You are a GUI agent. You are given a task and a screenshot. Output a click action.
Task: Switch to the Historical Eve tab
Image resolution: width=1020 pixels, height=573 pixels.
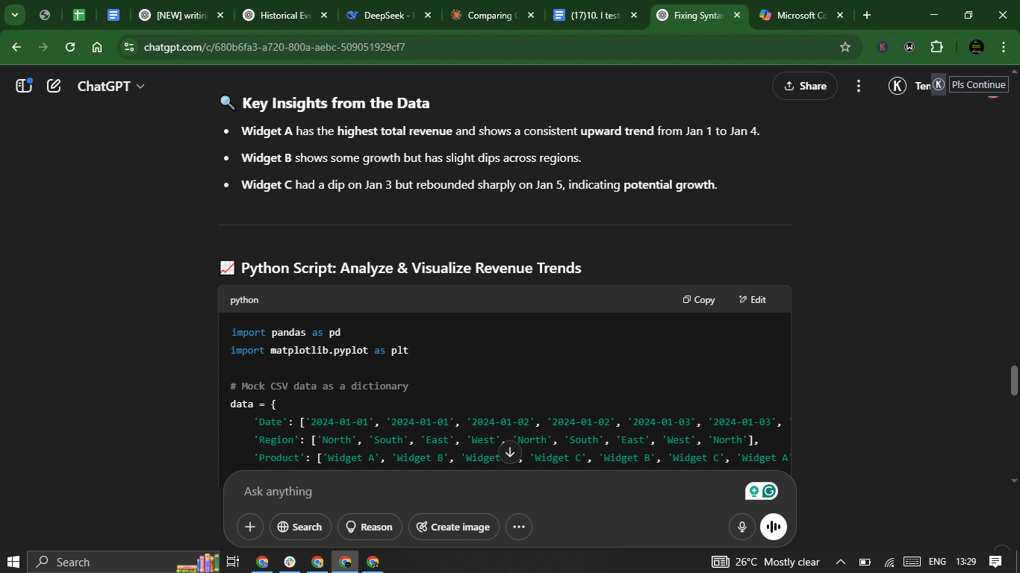coord(285,15)
